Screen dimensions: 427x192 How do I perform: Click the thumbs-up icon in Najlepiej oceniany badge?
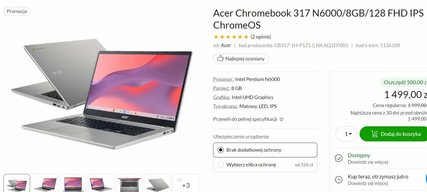(220, 58)
